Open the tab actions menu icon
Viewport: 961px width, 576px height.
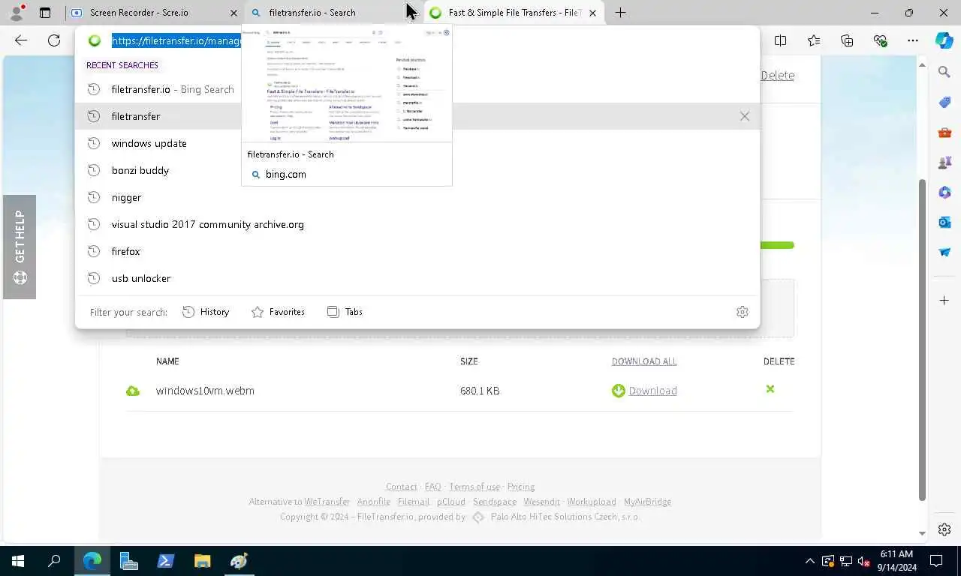point(45,13)
